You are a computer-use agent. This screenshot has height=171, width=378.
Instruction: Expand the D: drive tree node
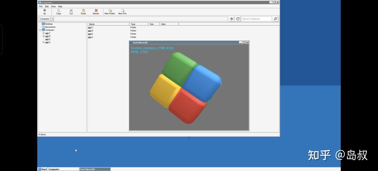[x=44, y=36]
